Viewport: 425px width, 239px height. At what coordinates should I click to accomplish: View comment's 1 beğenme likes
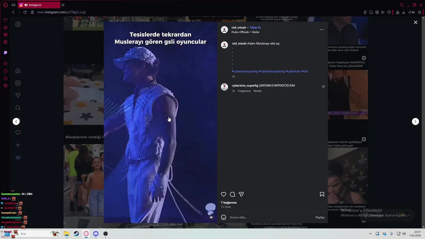coord(244,91)
